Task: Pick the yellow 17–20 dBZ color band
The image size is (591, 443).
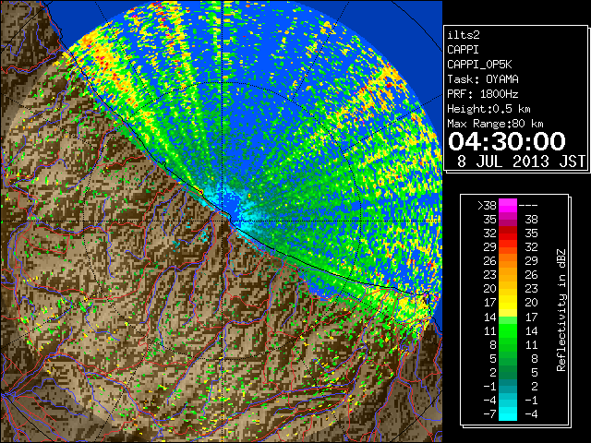Action: 507,303
